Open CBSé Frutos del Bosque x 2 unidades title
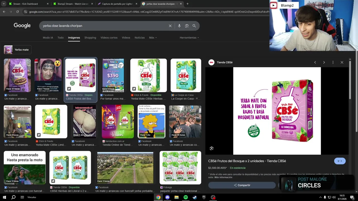The width and height of the screenshot is (358, 201). pos(247,161)
